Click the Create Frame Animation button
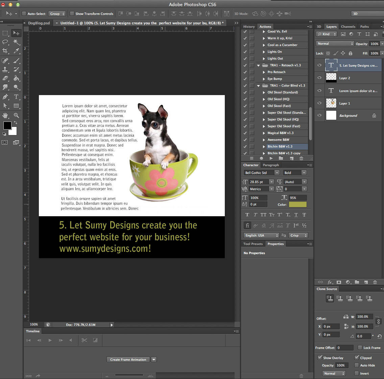The image size is (384, 379). point(128,360)
